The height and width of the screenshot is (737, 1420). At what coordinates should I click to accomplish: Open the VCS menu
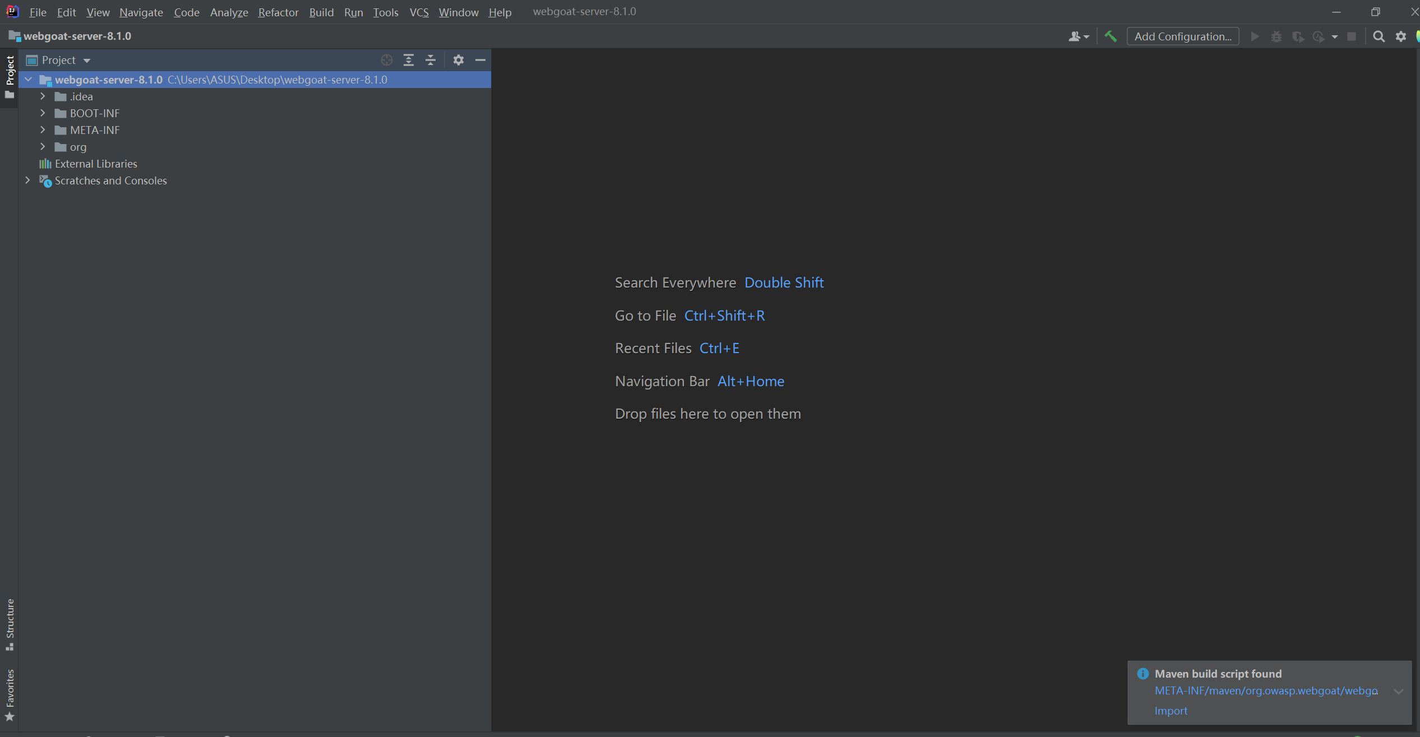419,12
